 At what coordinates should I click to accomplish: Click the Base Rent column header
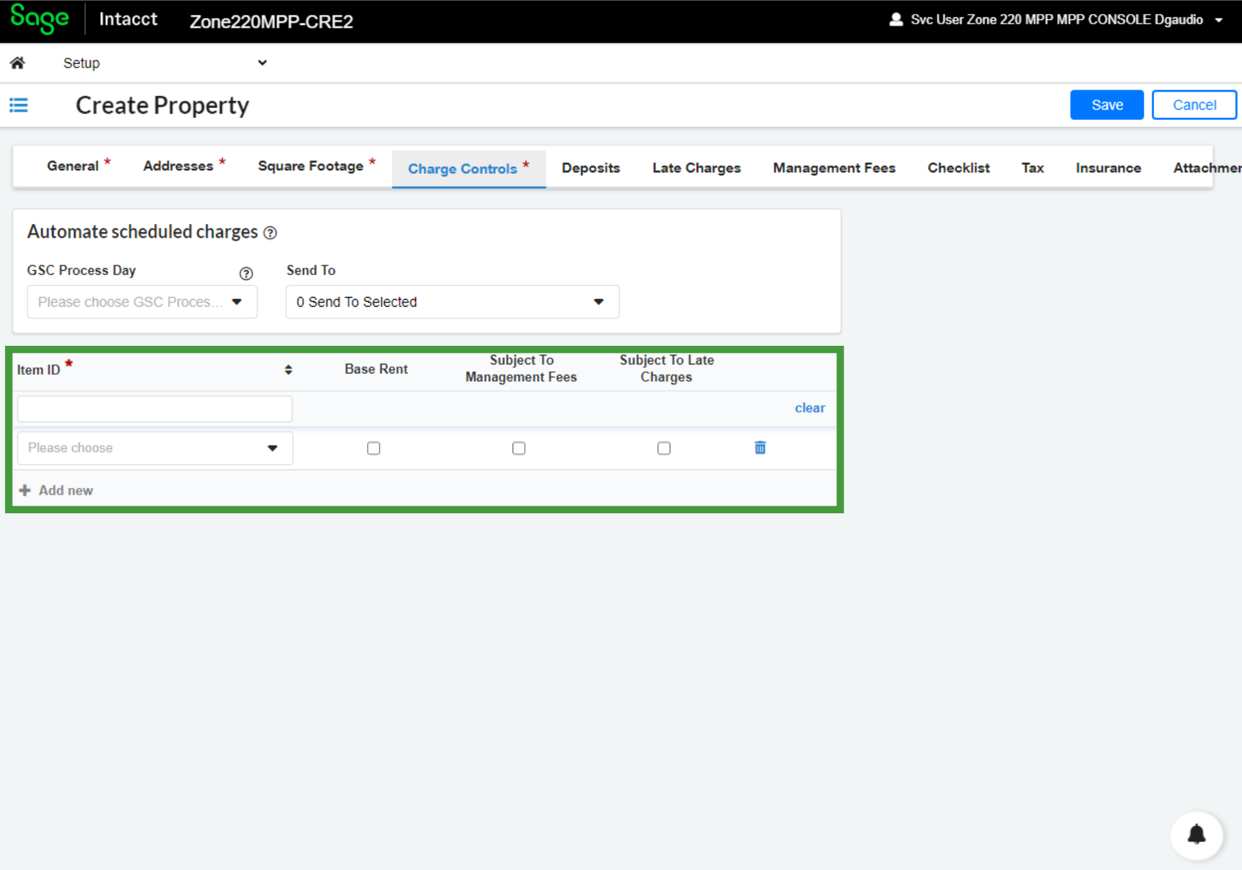coord(376,369)
